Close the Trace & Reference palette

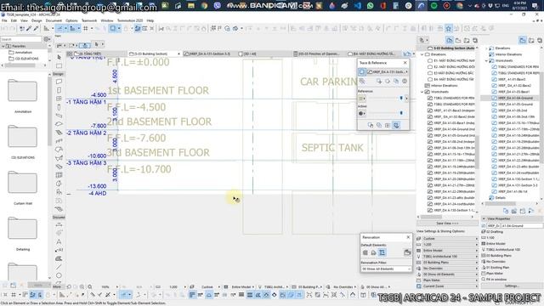[x=405, y=63]
